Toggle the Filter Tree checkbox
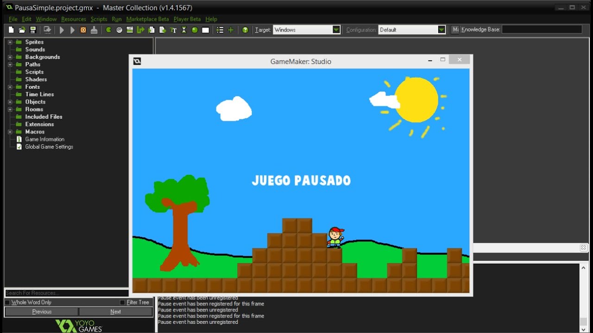This screenshot has width=593, height=333. coord(122,302)
